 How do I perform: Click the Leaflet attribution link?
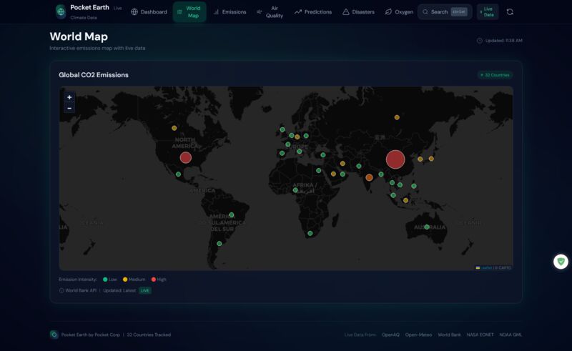pyautogui.click(x=485, y=267)
